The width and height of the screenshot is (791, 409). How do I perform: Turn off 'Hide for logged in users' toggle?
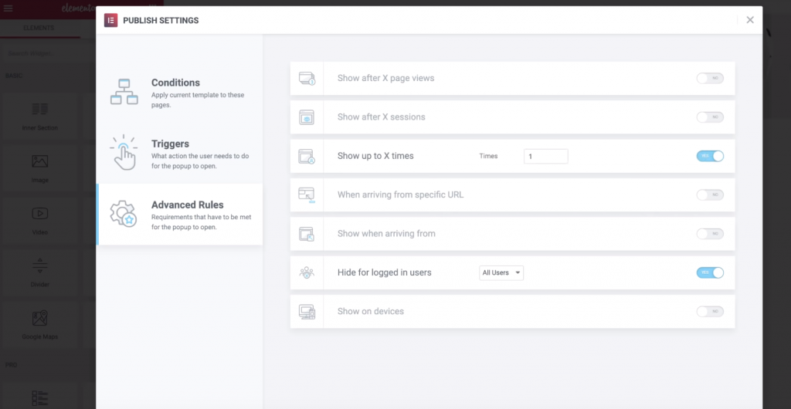[x=709, y=272]
